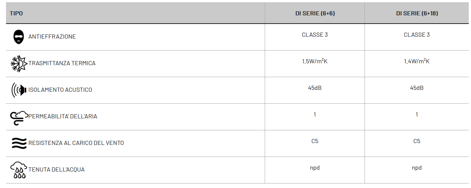This screenshot has width=471, height=188.
Task: Click the 1,4W/m²K value cell
Action: coord(417,61)
